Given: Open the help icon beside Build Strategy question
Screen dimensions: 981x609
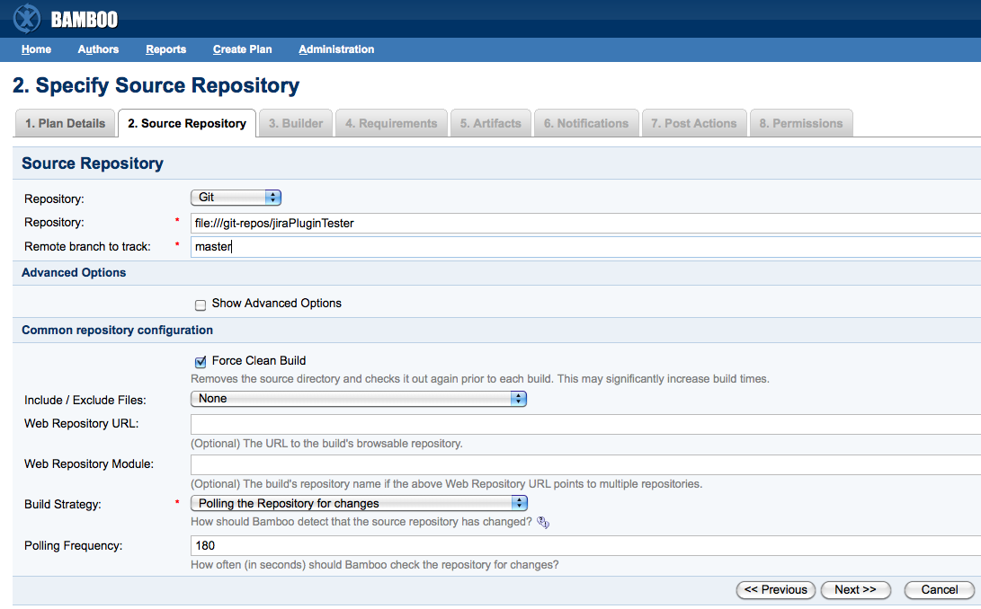Looking at the screenshot, I should 542,522.
